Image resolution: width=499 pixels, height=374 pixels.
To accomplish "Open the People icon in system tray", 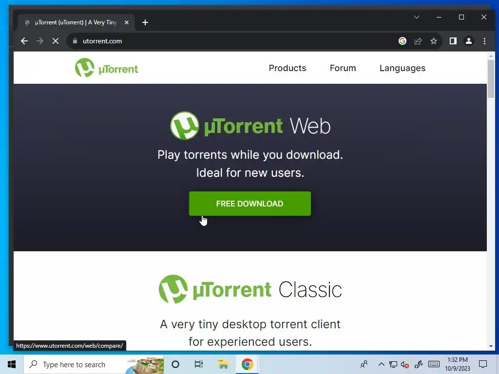I will (364, 364).
